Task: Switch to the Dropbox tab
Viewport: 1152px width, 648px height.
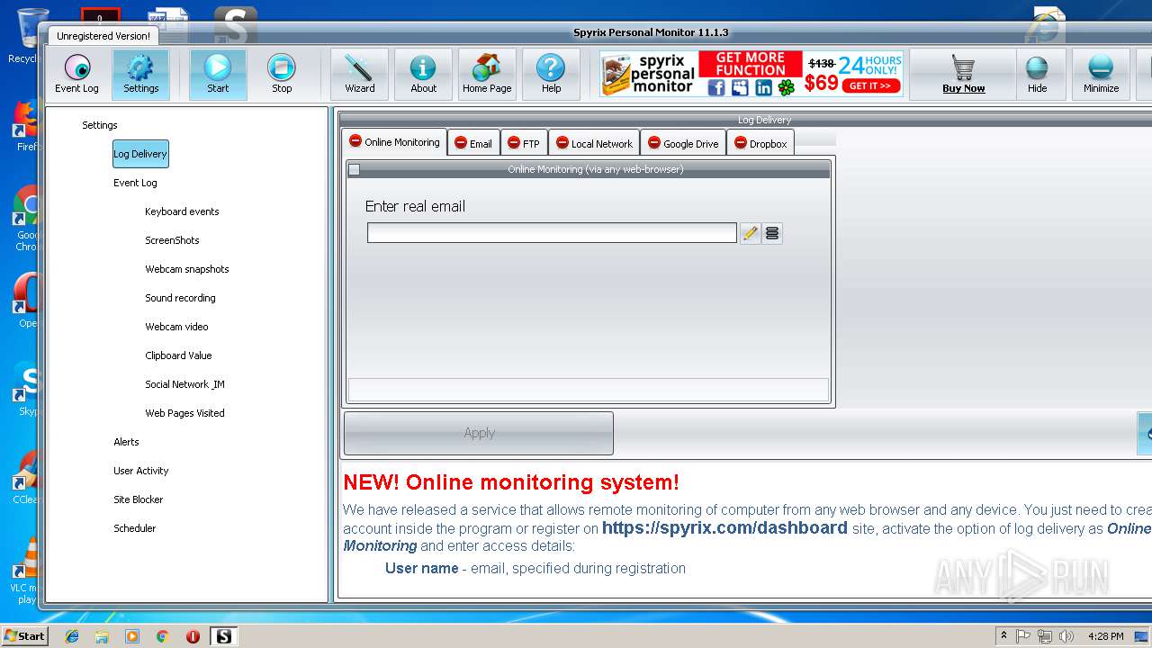Action: tap(760, 143)
